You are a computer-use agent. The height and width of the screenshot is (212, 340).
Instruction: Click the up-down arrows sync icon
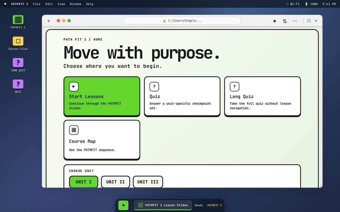285,21
